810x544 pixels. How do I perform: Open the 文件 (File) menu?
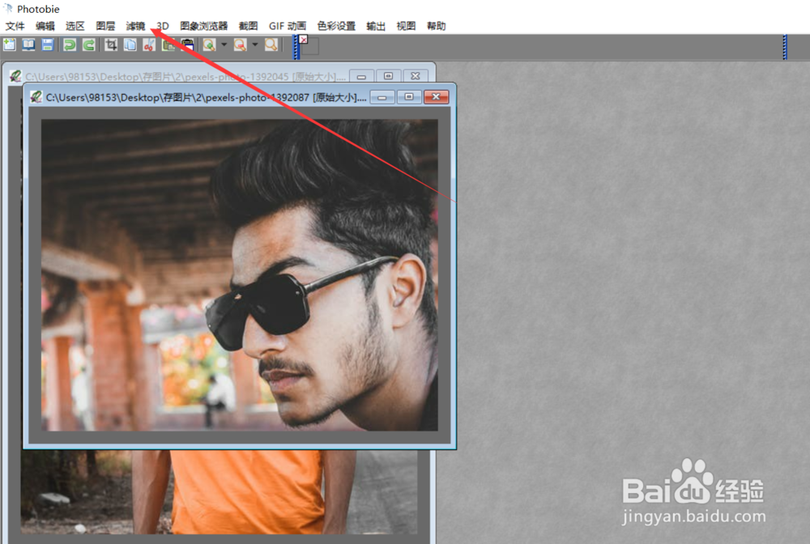(x=15, y=26)
